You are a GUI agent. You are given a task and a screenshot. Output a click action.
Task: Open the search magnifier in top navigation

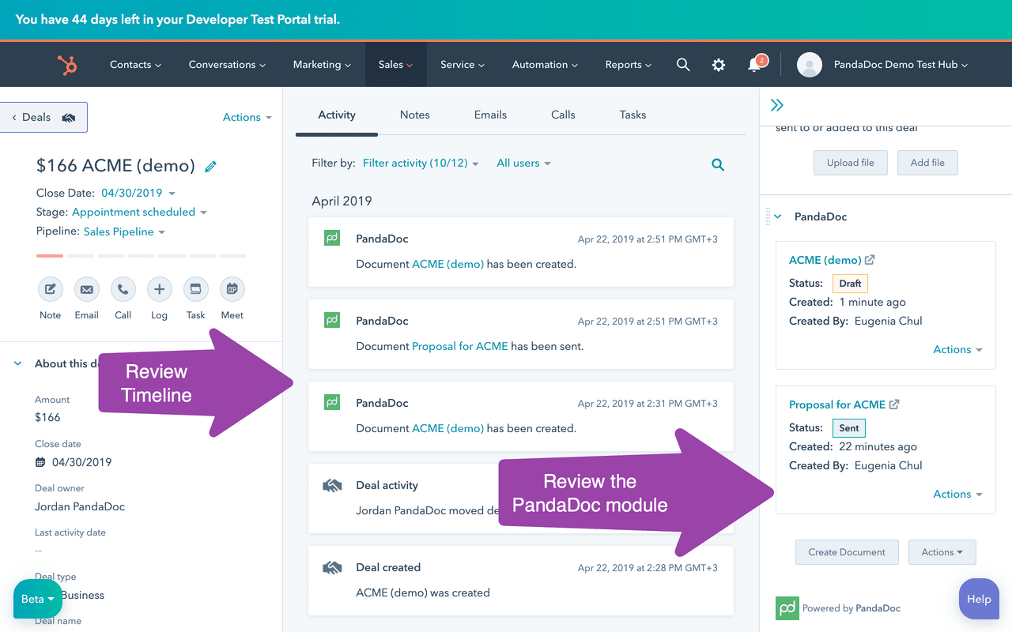683,65
